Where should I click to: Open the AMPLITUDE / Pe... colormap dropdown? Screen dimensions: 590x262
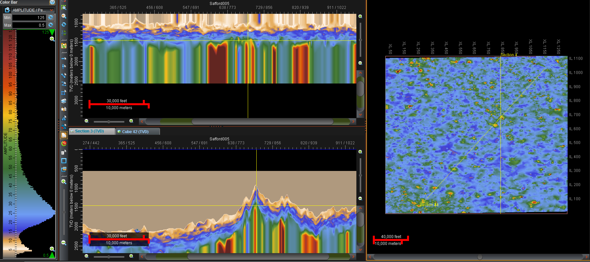click(33, 10)
